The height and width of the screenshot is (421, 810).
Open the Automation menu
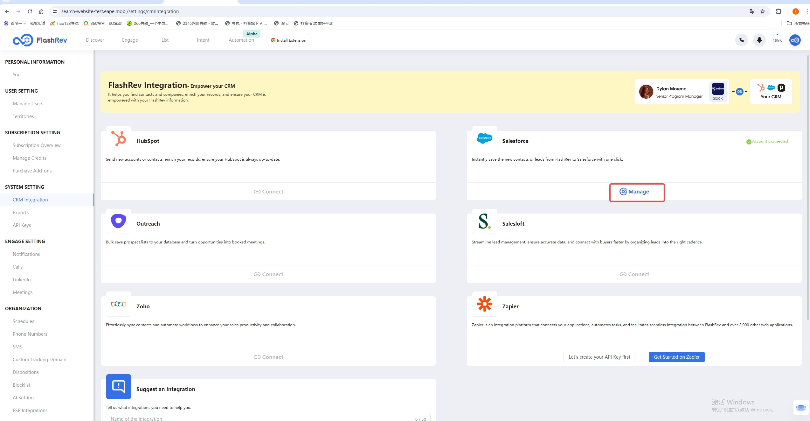click(x=241, y=40)
